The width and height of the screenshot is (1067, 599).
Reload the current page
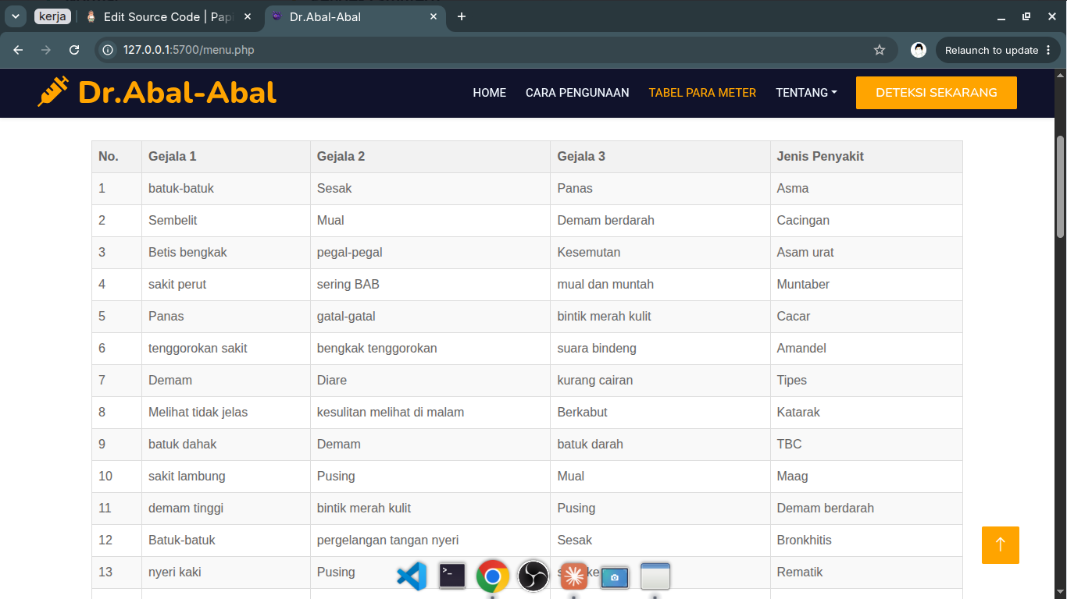pos(74,50)
